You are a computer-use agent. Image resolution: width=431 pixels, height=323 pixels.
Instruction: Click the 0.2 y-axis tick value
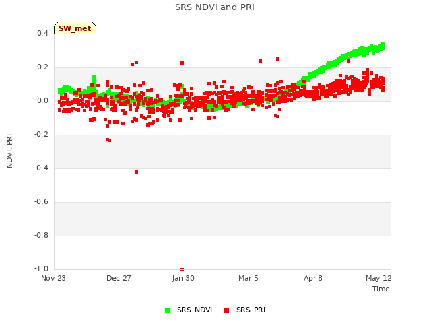[42, 67]
